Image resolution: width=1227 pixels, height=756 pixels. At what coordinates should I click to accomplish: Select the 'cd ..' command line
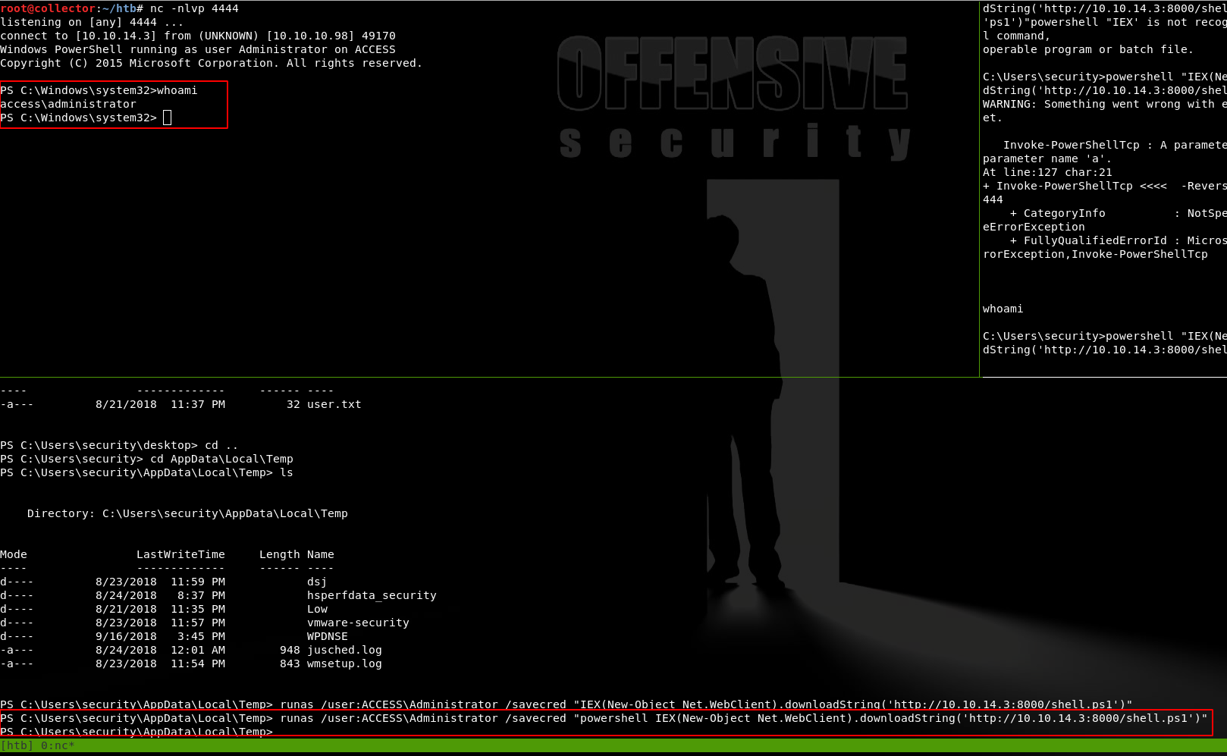click(119, 445)
